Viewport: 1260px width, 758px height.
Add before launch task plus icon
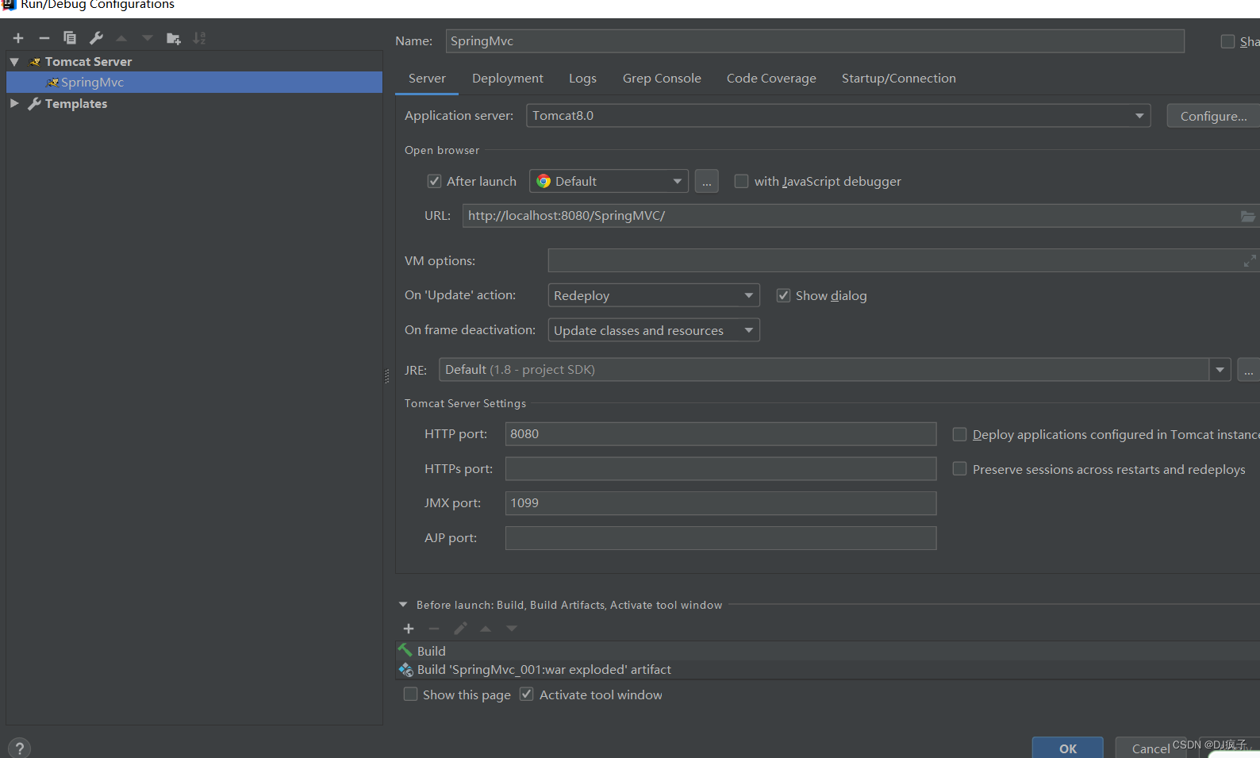[409, 629]
